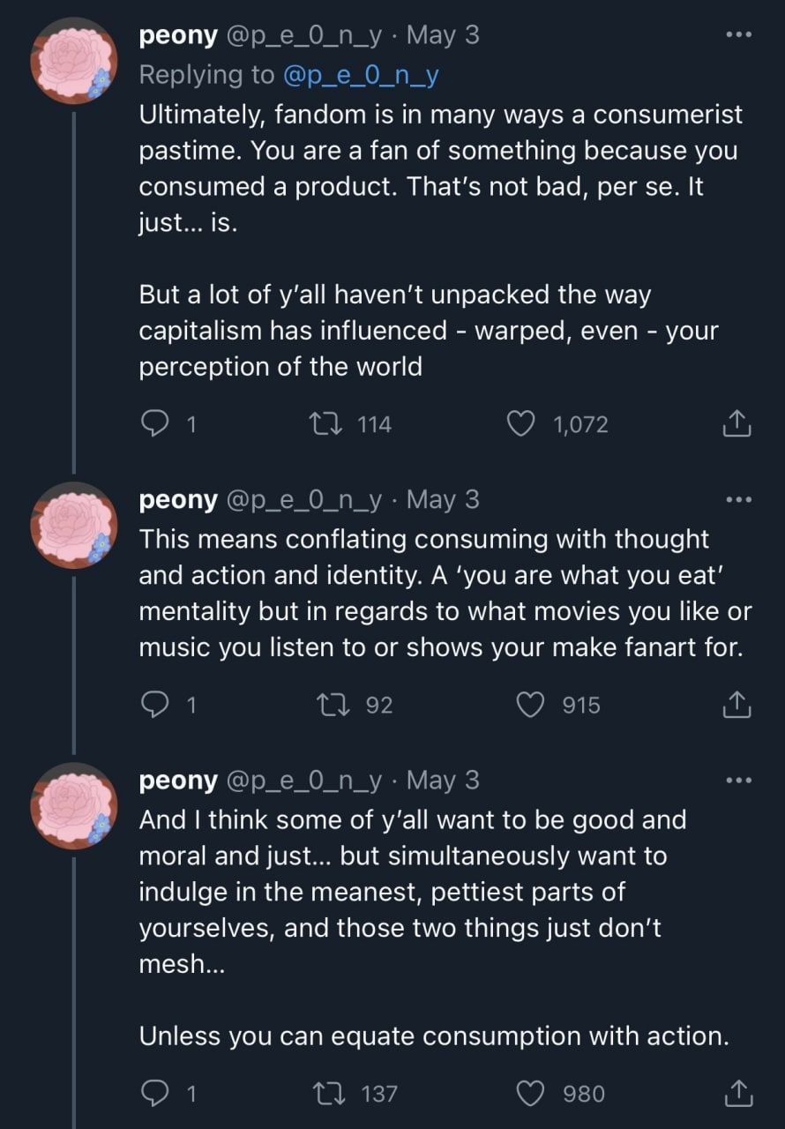Open peony's profile from first tweet name
The width and height of the screenshot is (785, 1129).
[x=178, y=35]
